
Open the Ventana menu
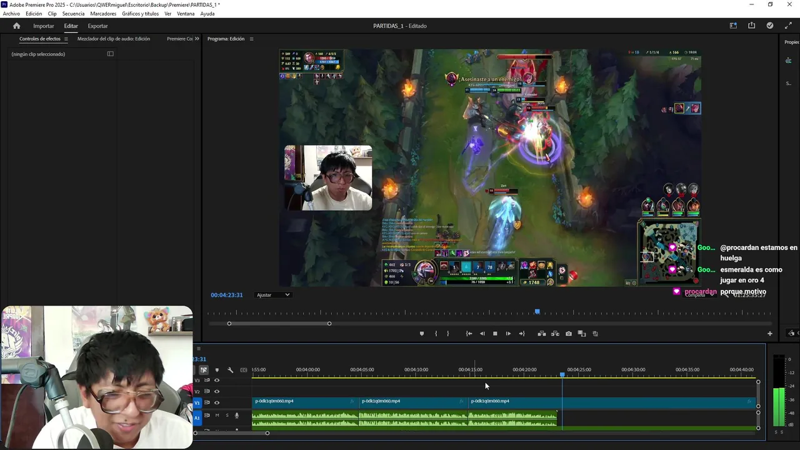pos(186,14)
